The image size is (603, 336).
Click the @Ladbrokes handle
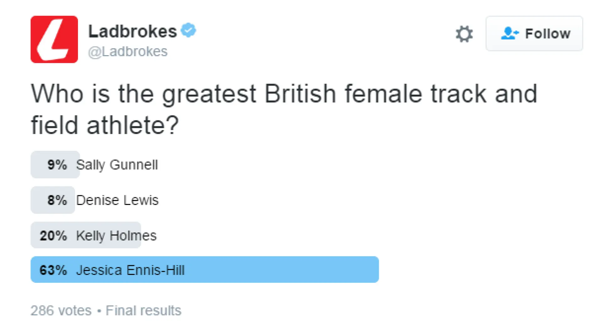(128, 51)
